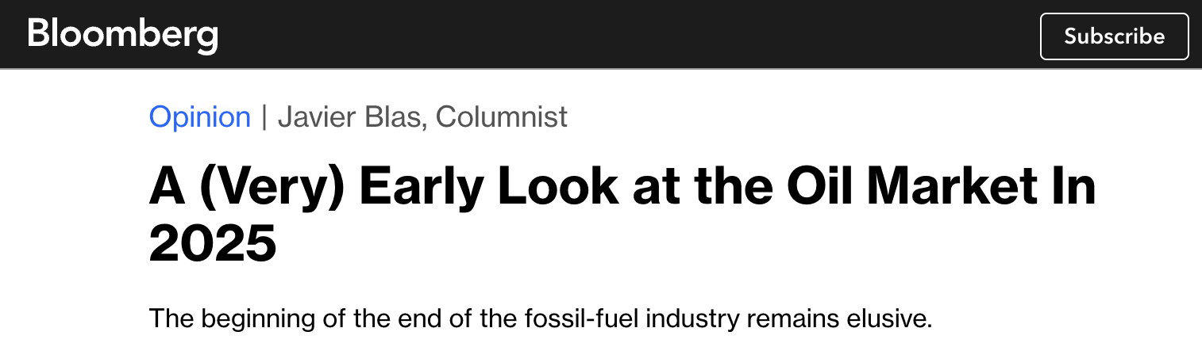Click the vertical separator after Opinion
This screenshot has height=347, width=1202.
264,117
